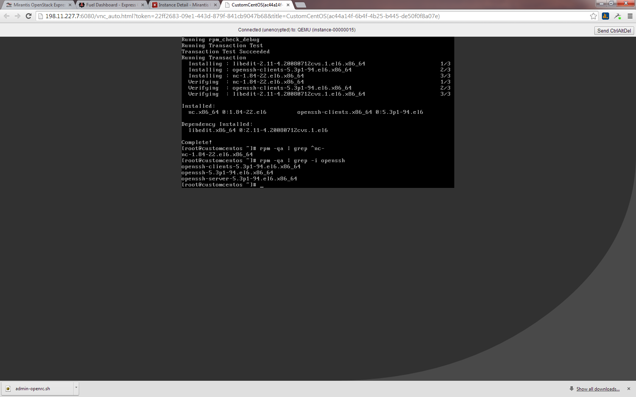Close the downloads bar
Screen dimensions: 636x397
(629, 389)
